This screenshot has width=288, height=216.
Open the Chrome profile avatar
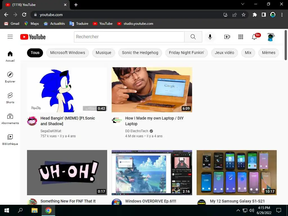tap(273, 15)
